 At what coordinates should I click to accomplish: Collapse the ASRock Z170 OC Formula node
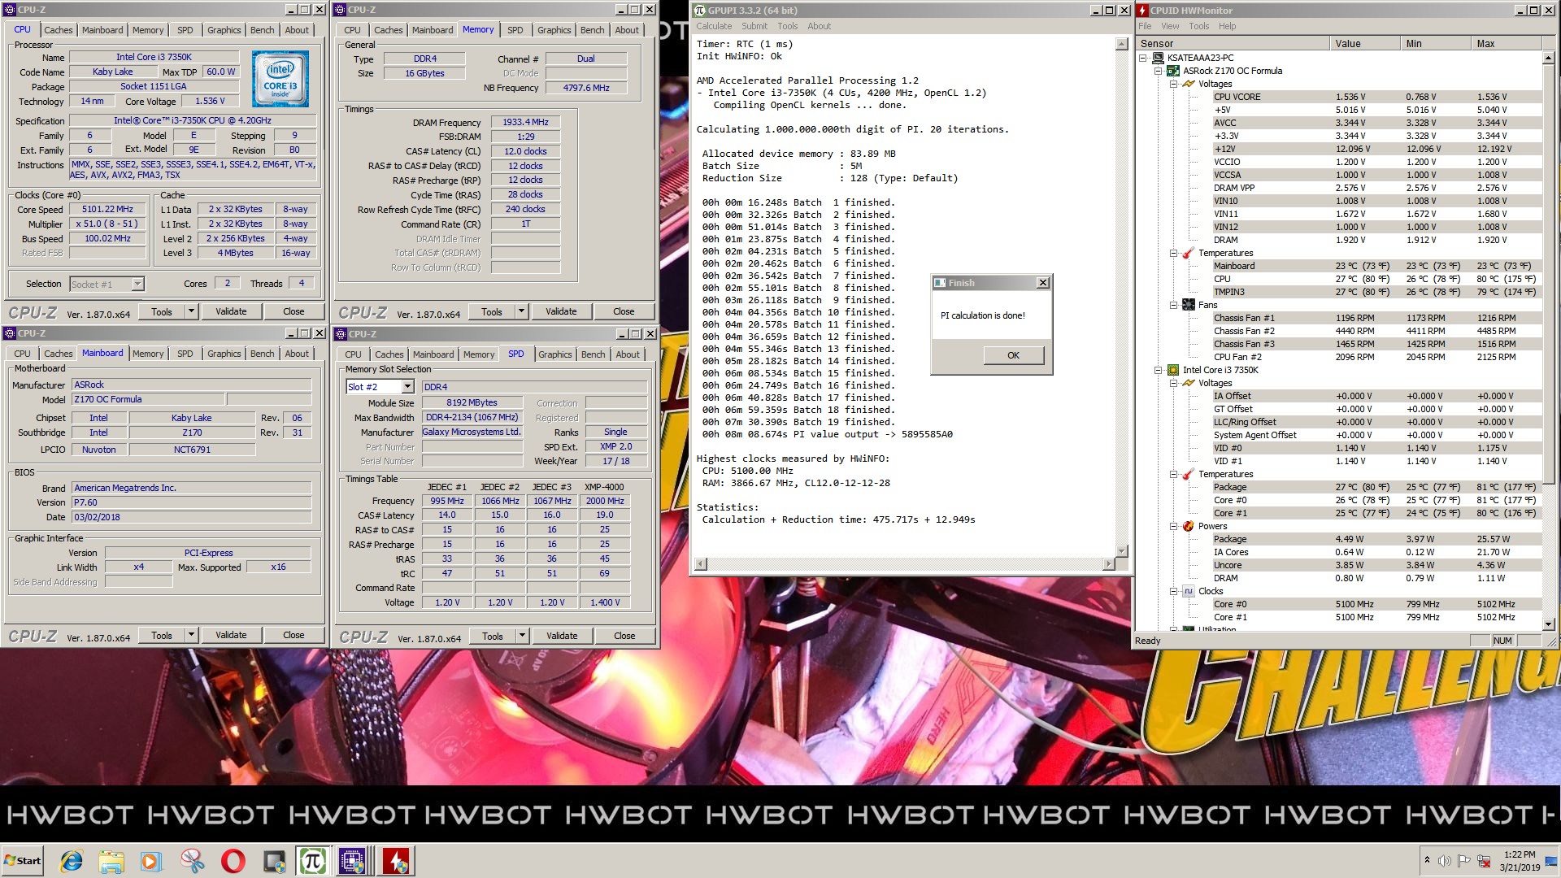tap(1159, 71)
